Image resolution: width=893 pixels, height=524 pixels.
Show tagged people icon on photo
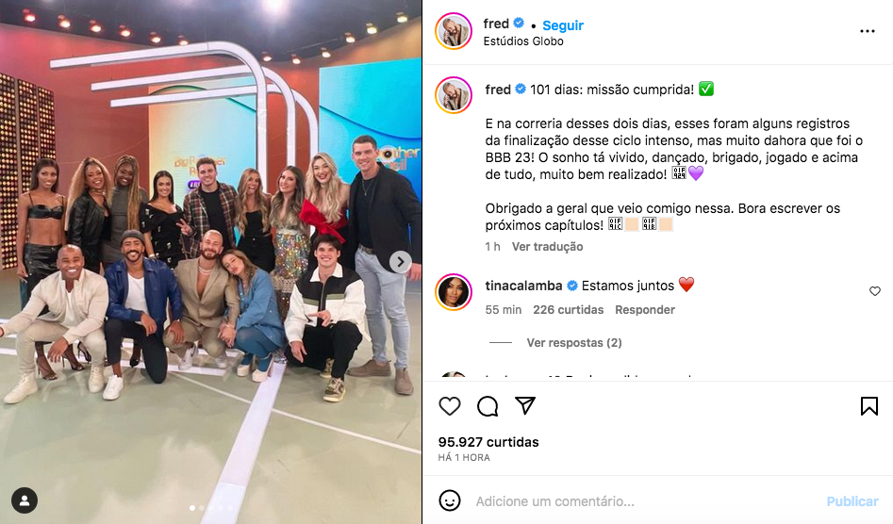pos(25,500)
